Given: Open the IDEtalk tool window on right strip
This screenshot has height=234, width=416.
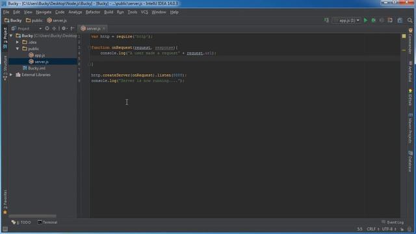Looking at the screenshot, I should [410, 97].
